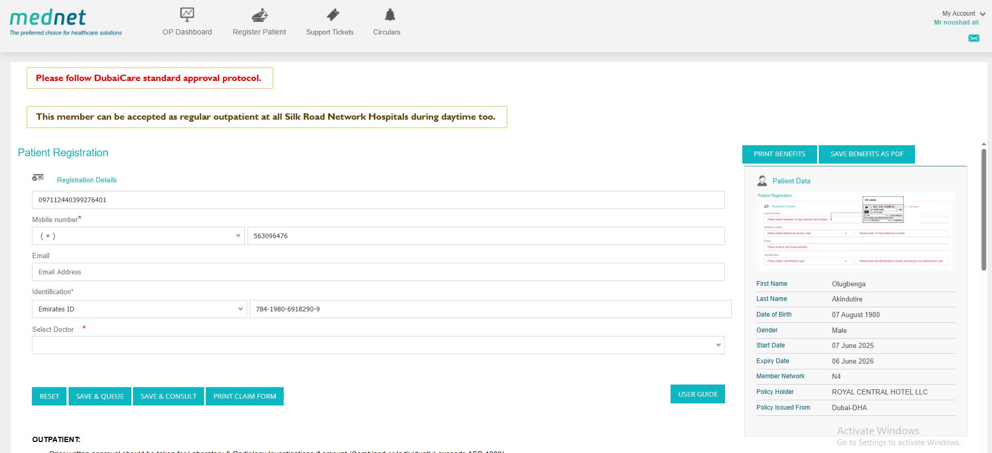Open the green mail envelope icon
Image resolution: width=992 pixels, height=453 pixels.
[x=974, y=38]
